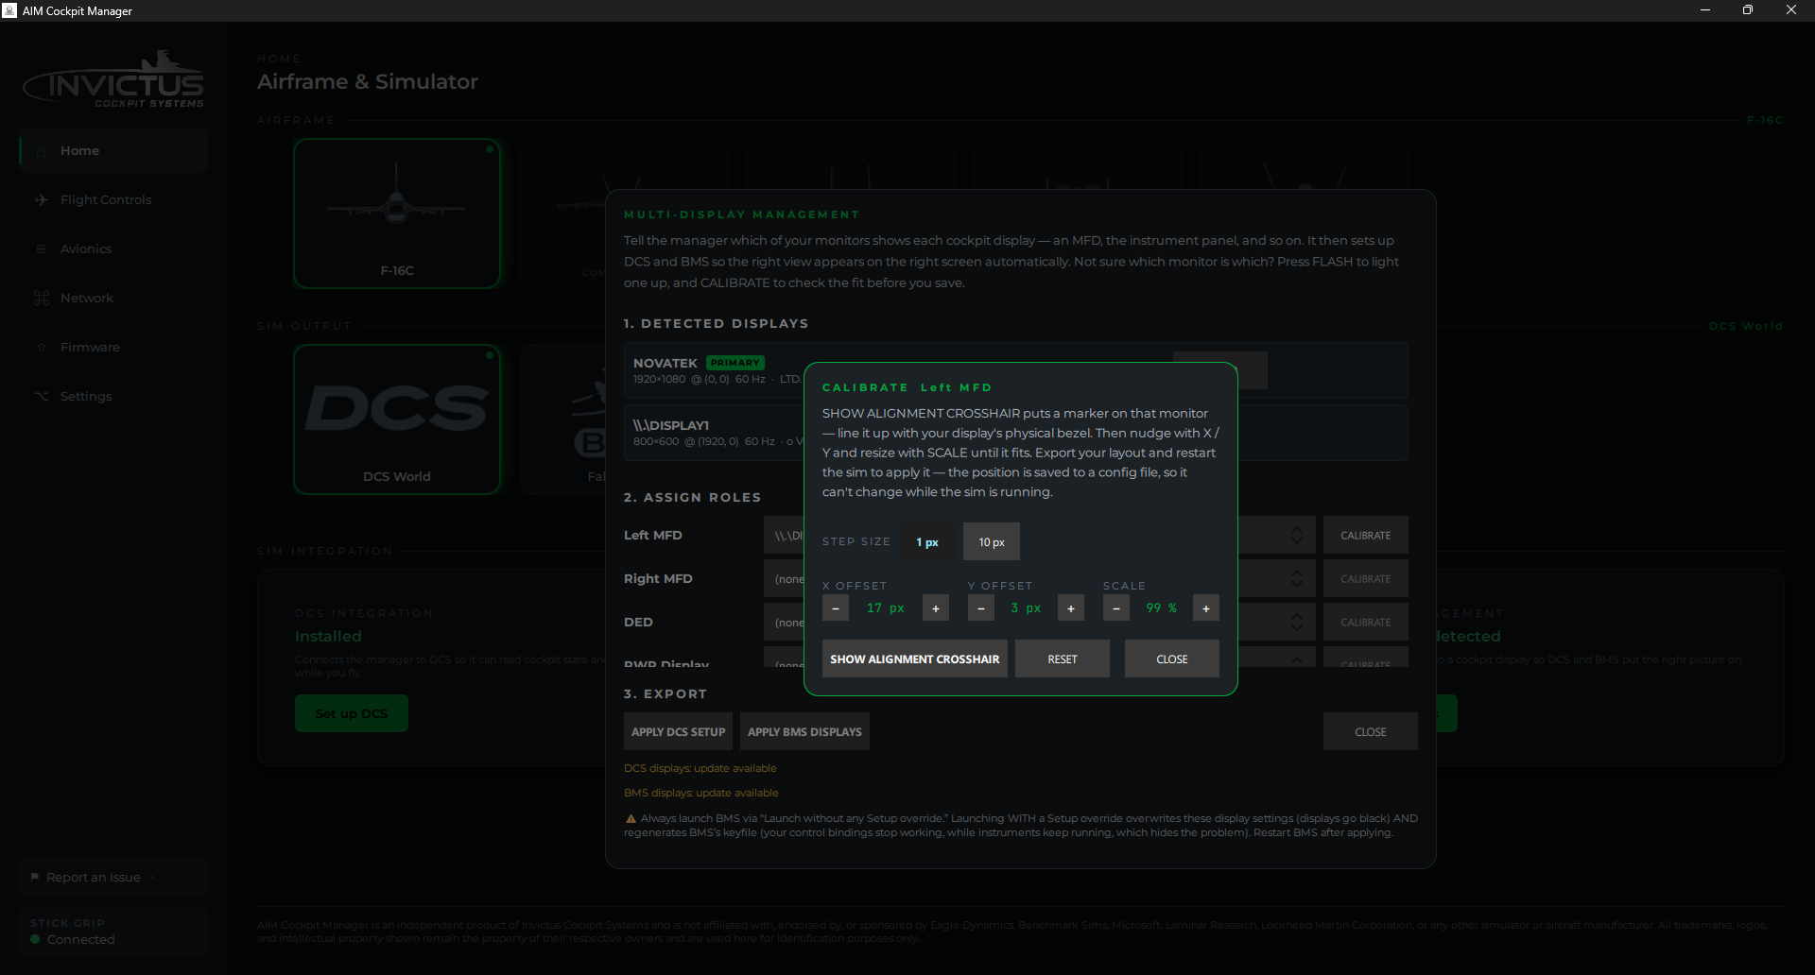Screen dimensions: 1815x975
Task: Close the Calibrate Left MFD dialog
Action: [1172, 659]
